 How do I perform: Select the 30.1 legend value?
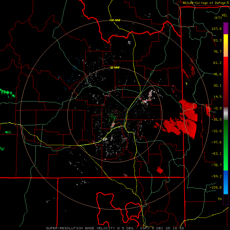click(x=217, y=86)
